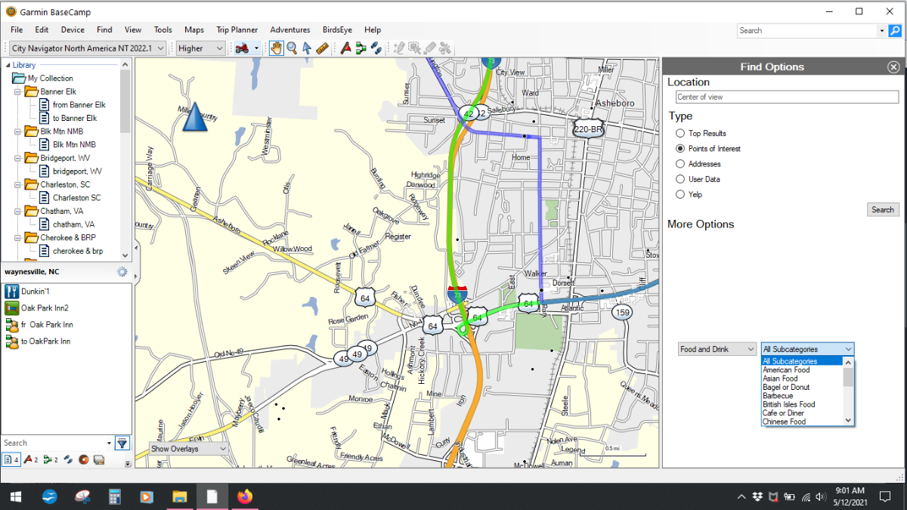907x510 pixels.
Task: Click the Insert pencil tool in toolbar
Action: tap(400, 48)
